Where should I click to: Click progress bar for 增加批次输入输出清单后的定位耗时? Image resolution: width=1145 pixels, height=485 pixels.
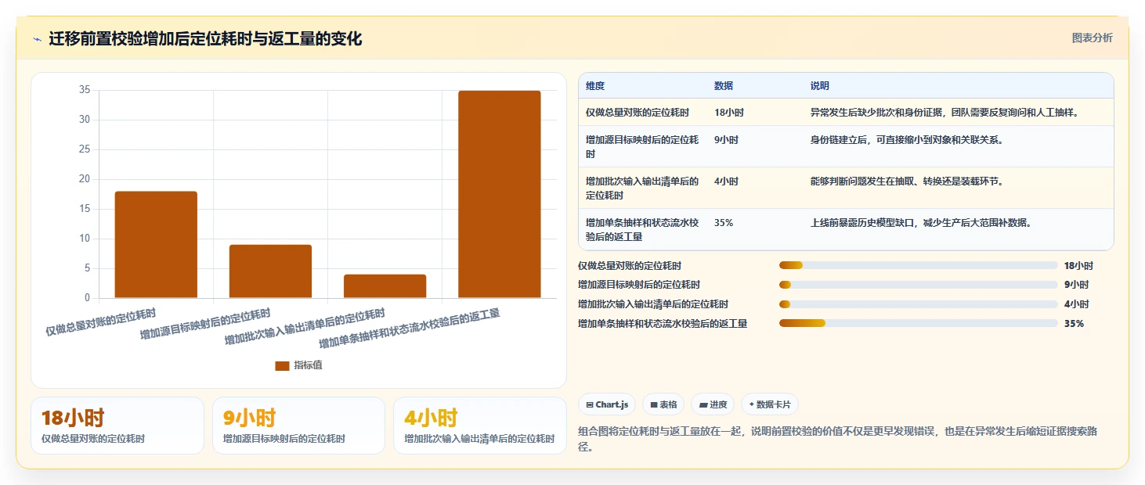point(918,304)
